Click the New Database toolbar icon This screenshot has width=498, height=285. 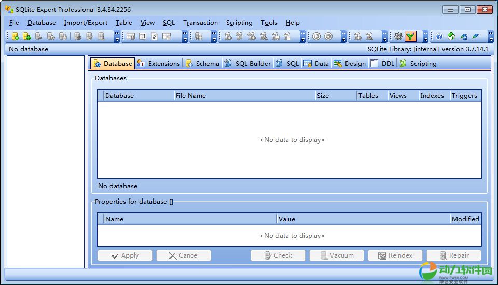(15, 36)
